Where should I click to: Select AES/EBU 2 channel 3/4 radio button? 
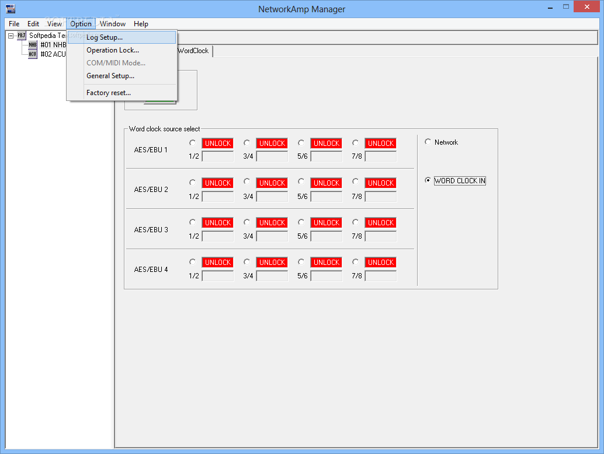pyautogui.click(x=247, y=181)
